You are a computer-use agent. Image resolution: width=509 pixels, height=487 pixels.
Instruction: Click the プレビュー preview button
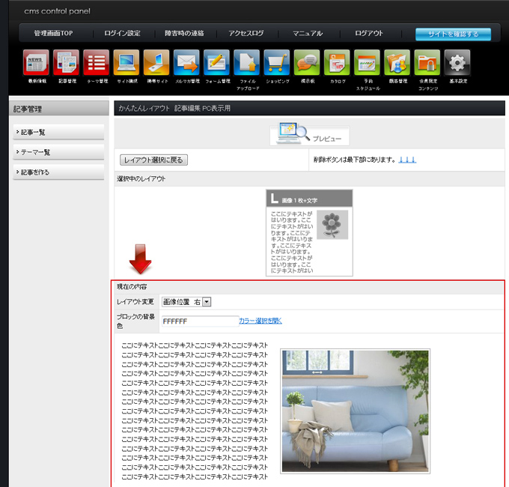click(x=309, y=134)
